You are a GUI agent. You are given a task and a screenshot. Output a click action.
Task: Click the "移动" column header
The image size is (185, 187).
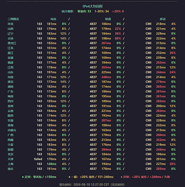click(x=163, y=19)
